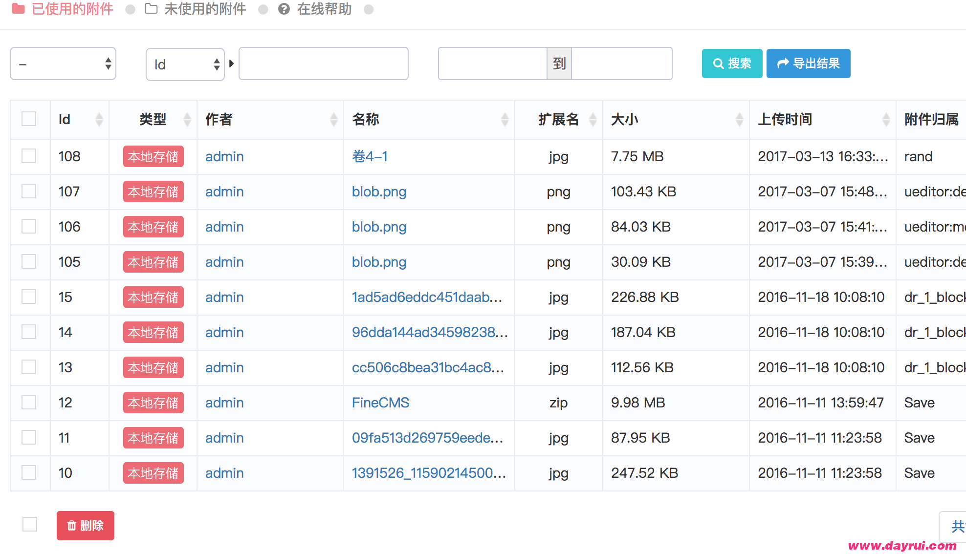The height and width of the screenshot is (554, 966).
Task: Sort table by Id column arrows
Action: click(x=99, y=120)
